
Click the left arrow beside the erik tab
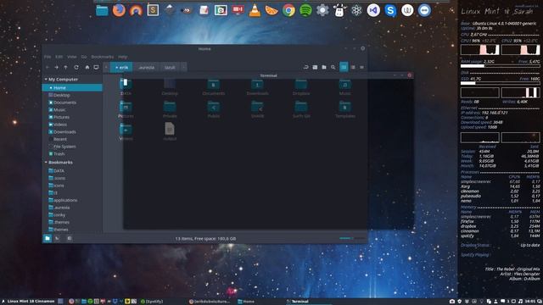(106, 68)
